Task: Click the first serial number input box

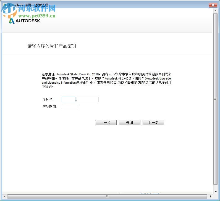Action: pos(69,99)
